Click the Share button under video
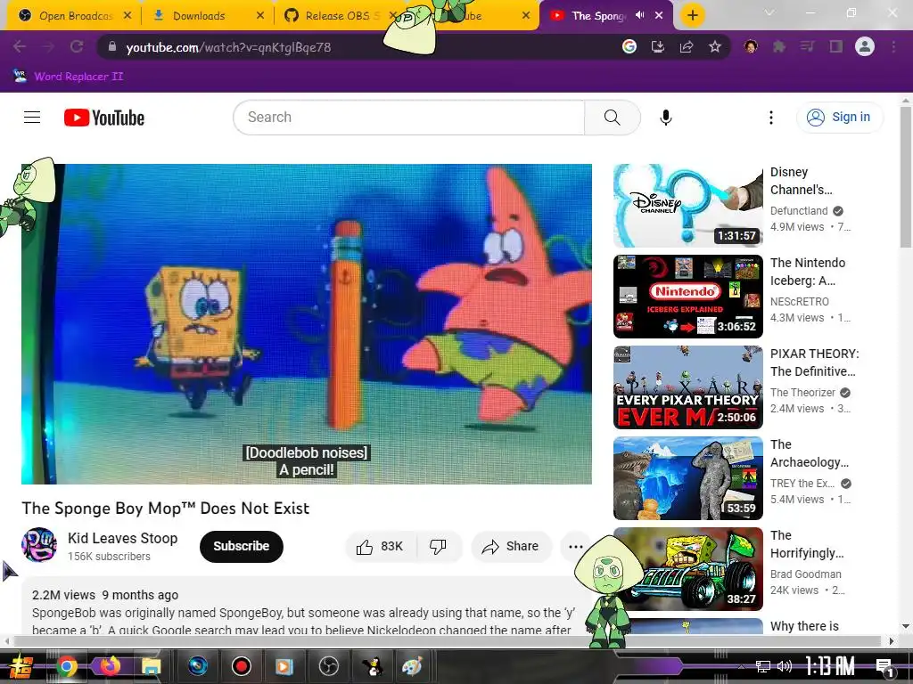This screenshot has width=913, height=684. tap(511, 546)
